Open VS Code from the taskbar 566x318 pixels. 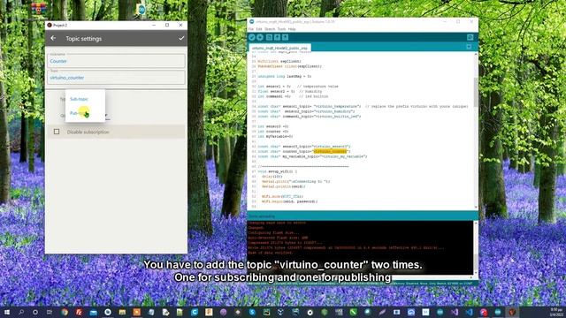point(469,312)
